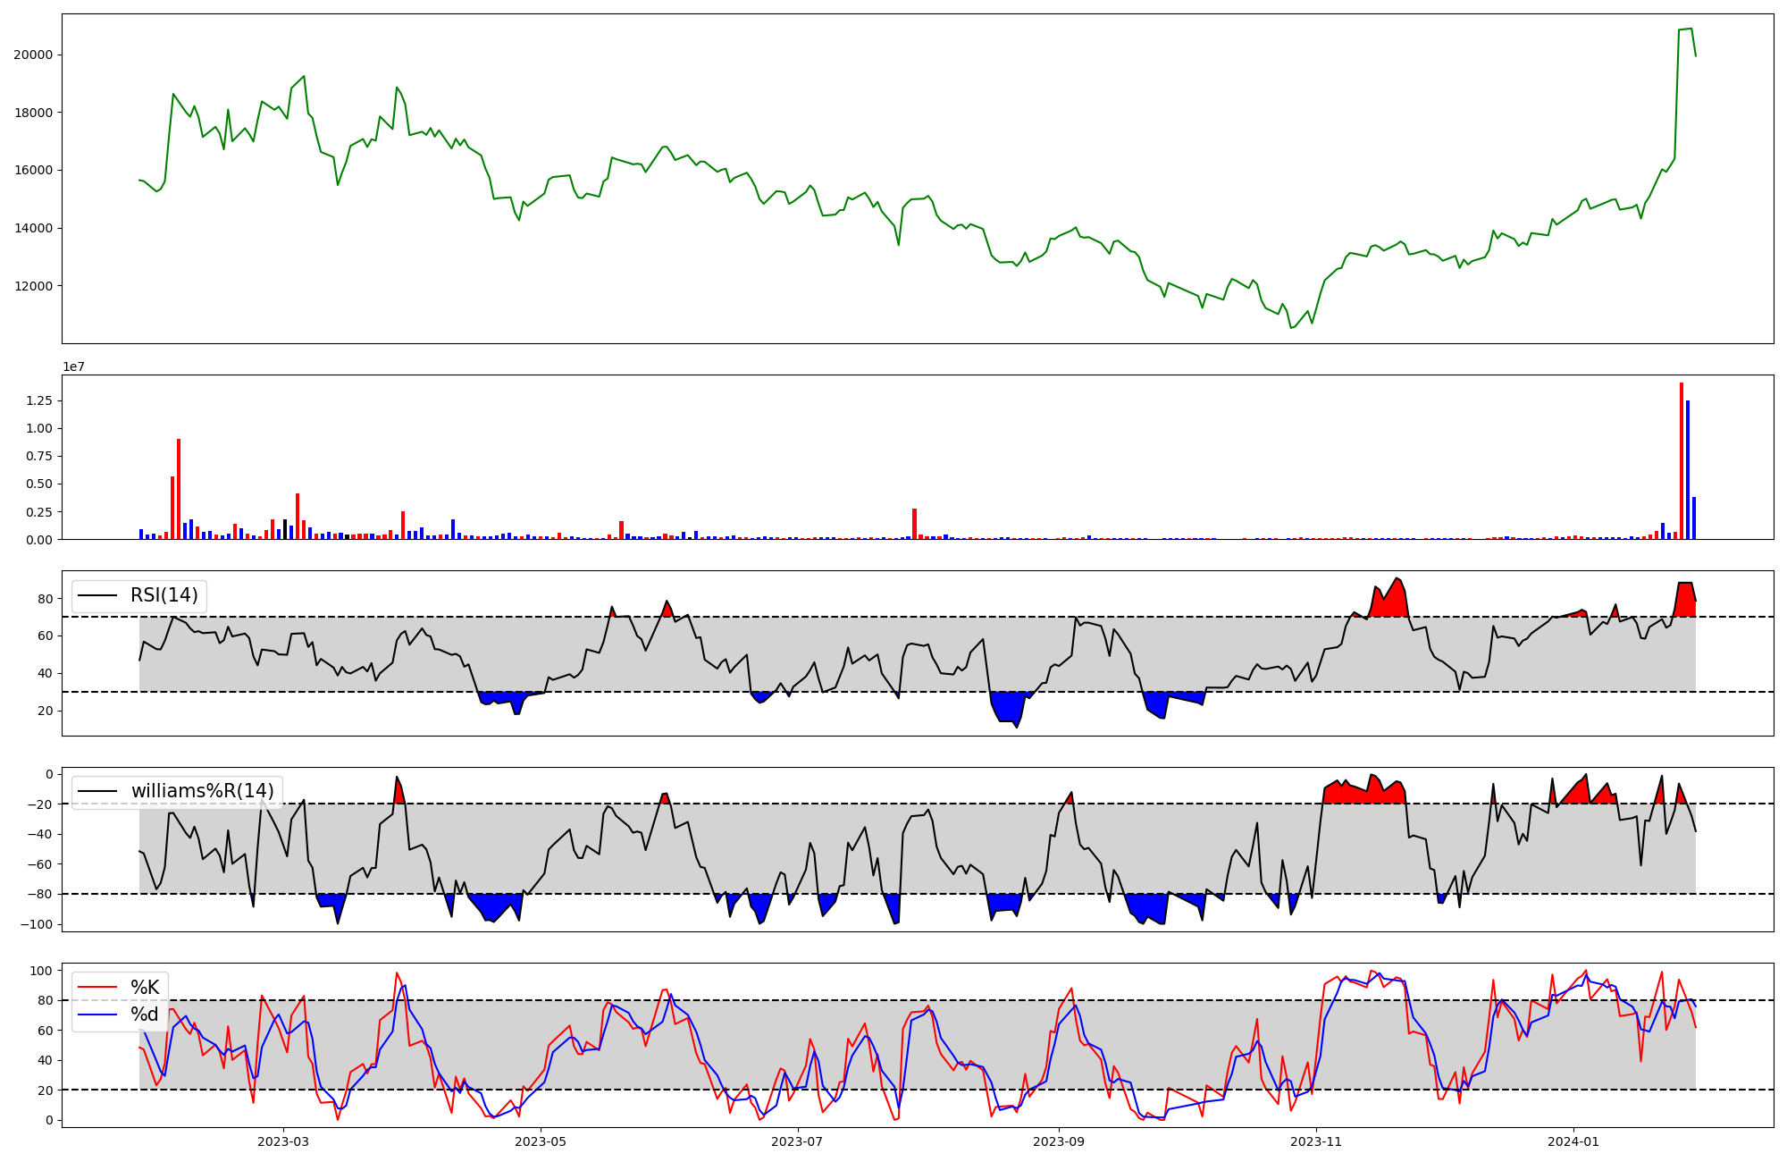Click the williams%R(14) legend label

point(202,791)
